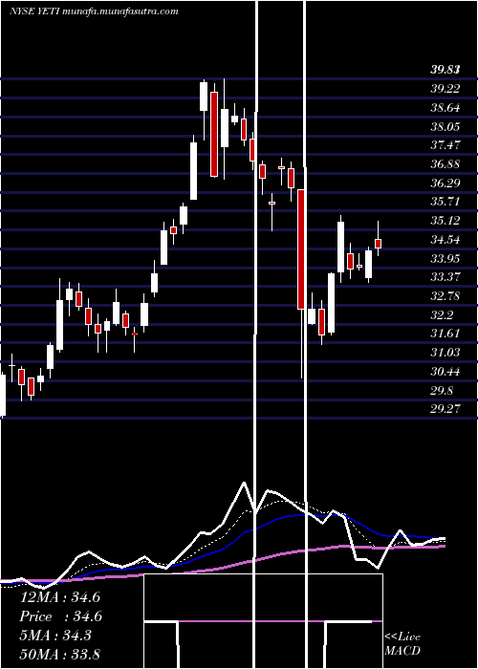
Task: Click the <<Live MACD label
Action: [x=402, y=644]
